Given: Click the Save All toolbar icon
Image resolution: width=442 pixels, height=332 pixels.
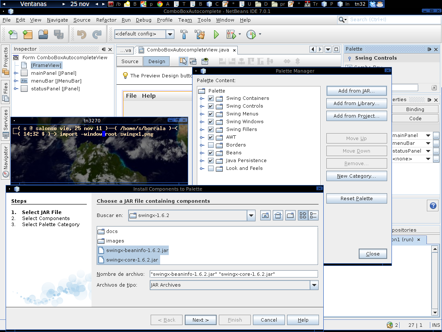Looking at the screenshot, I should point(58,34).
